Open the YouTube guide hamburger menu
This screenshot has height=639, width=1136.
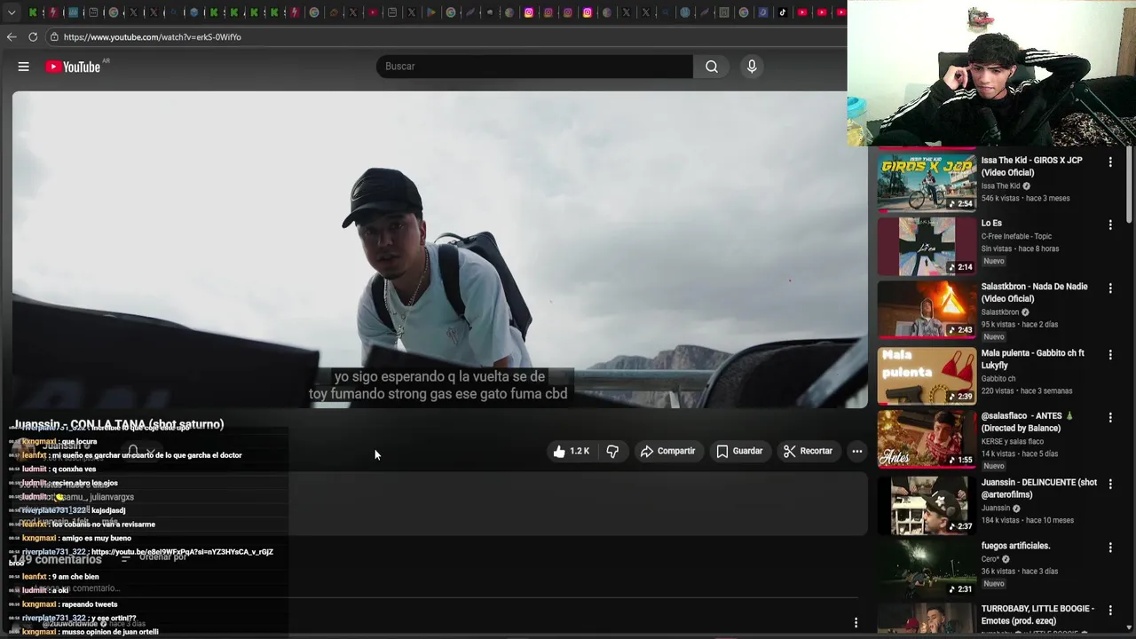tap(24, 67)
